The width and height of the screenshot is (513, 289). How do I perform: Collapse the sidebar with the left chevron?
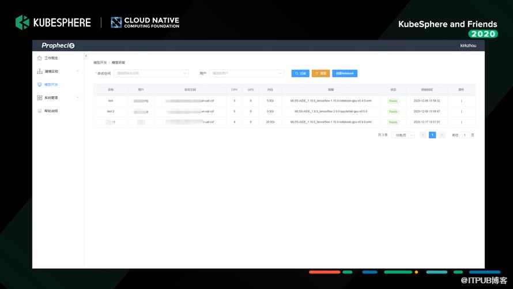[86, 55]
